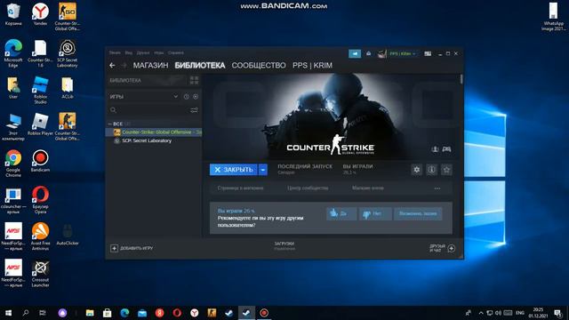The width and height of the screenshot is (569, 320).
Task: Select AutoClicker desktop icon
Action: tap(68, 235)
